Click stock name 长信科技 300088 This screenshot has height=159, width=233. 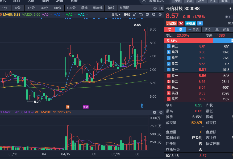[x=183, y=8]
